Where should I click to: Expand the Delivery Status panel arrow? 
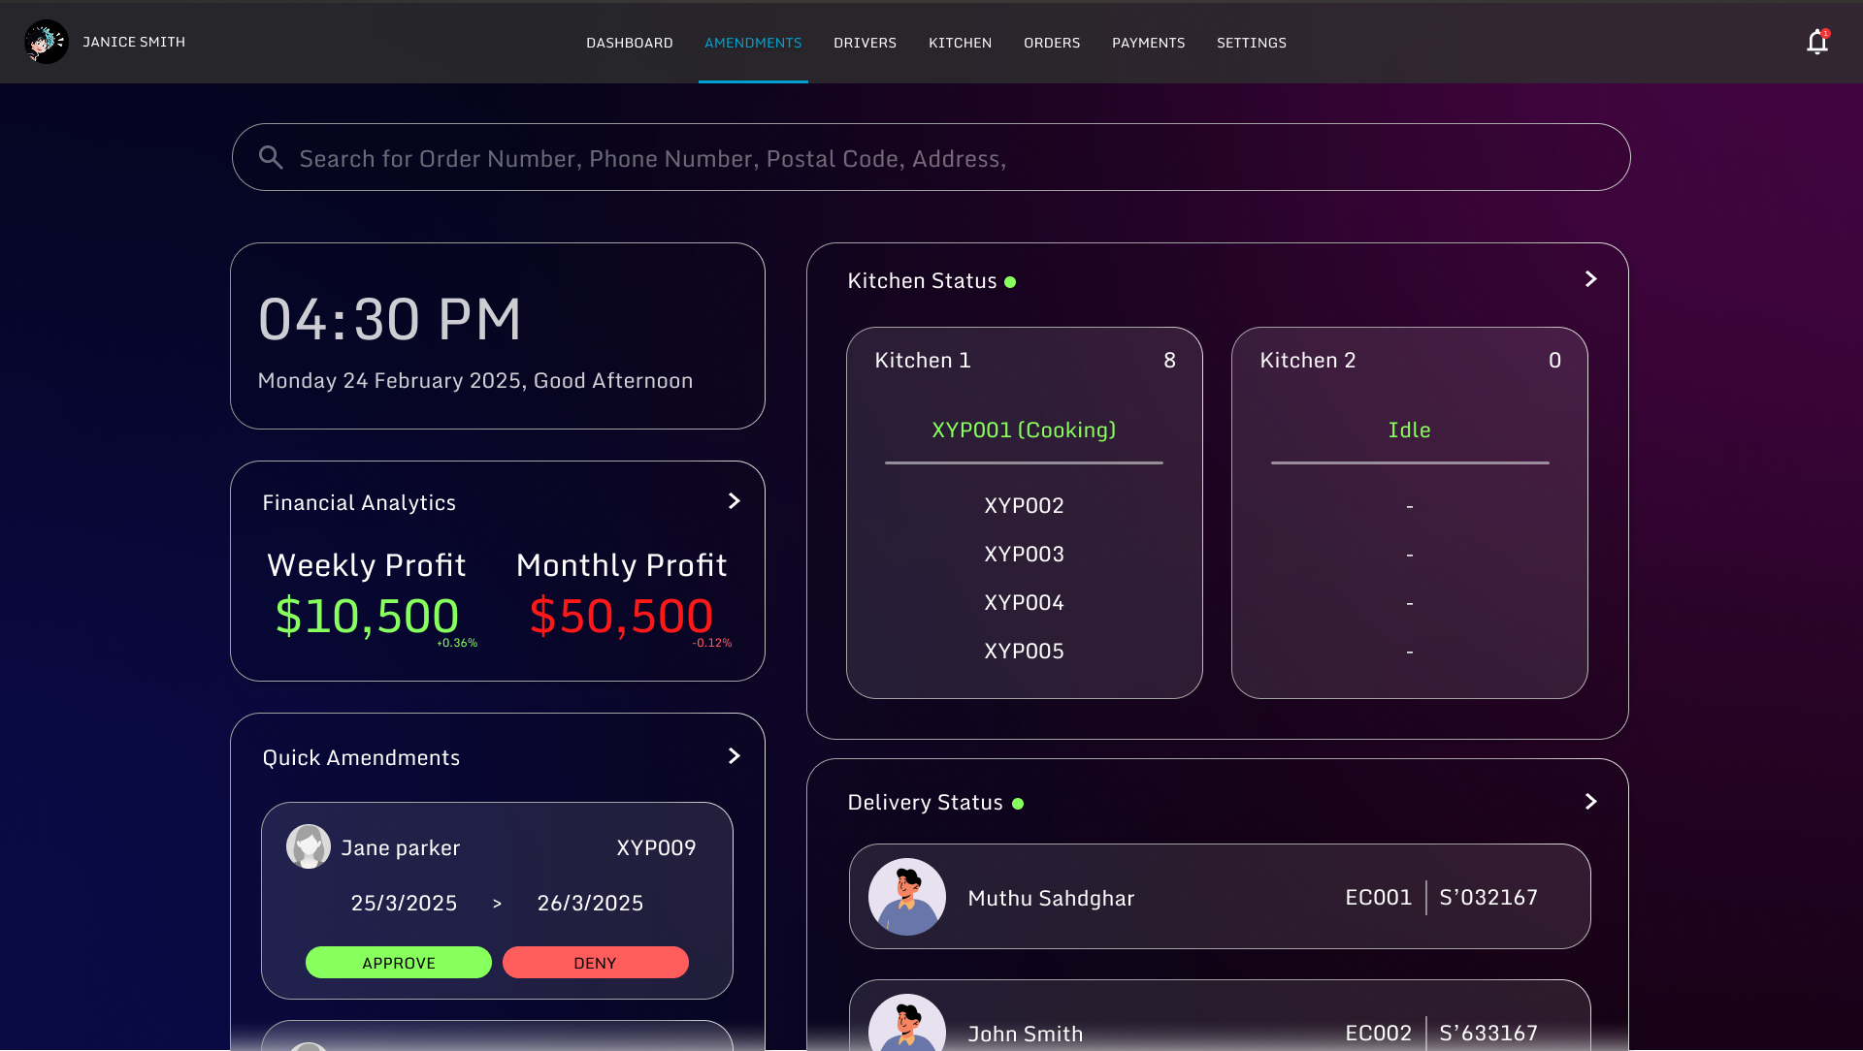point(1590,802)
